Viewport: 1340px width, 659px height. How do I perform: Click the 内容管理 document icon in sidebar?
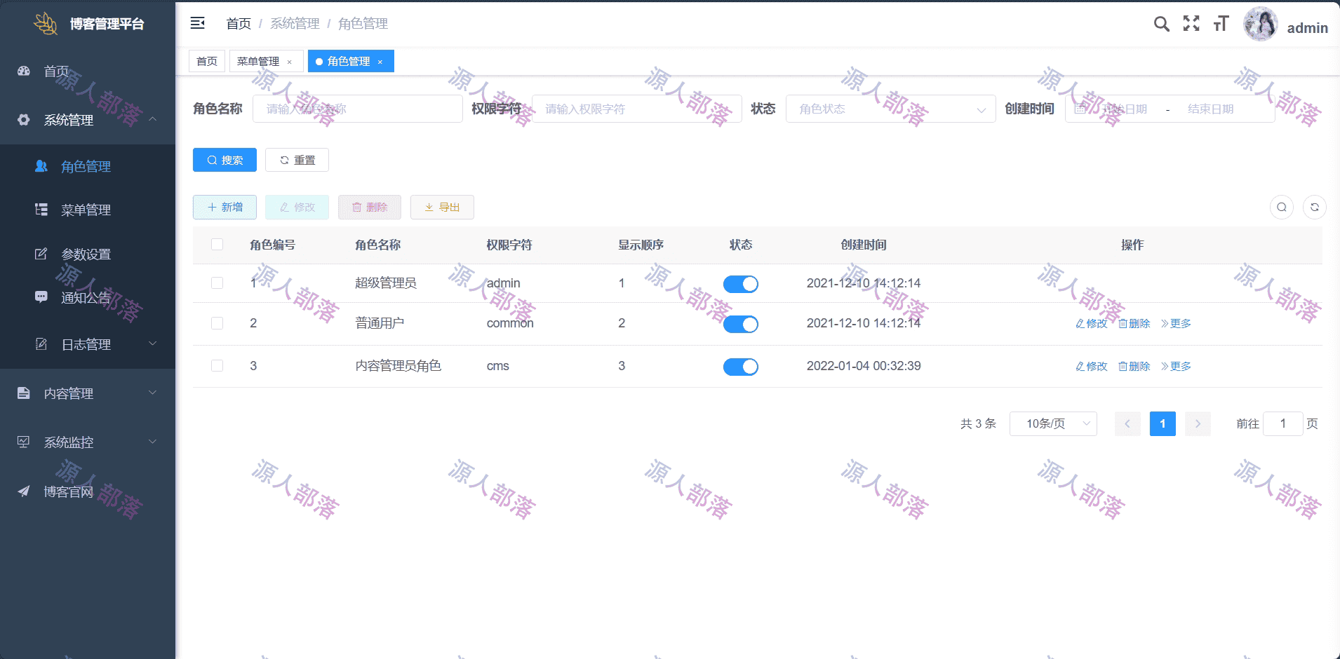pos(24,393)
